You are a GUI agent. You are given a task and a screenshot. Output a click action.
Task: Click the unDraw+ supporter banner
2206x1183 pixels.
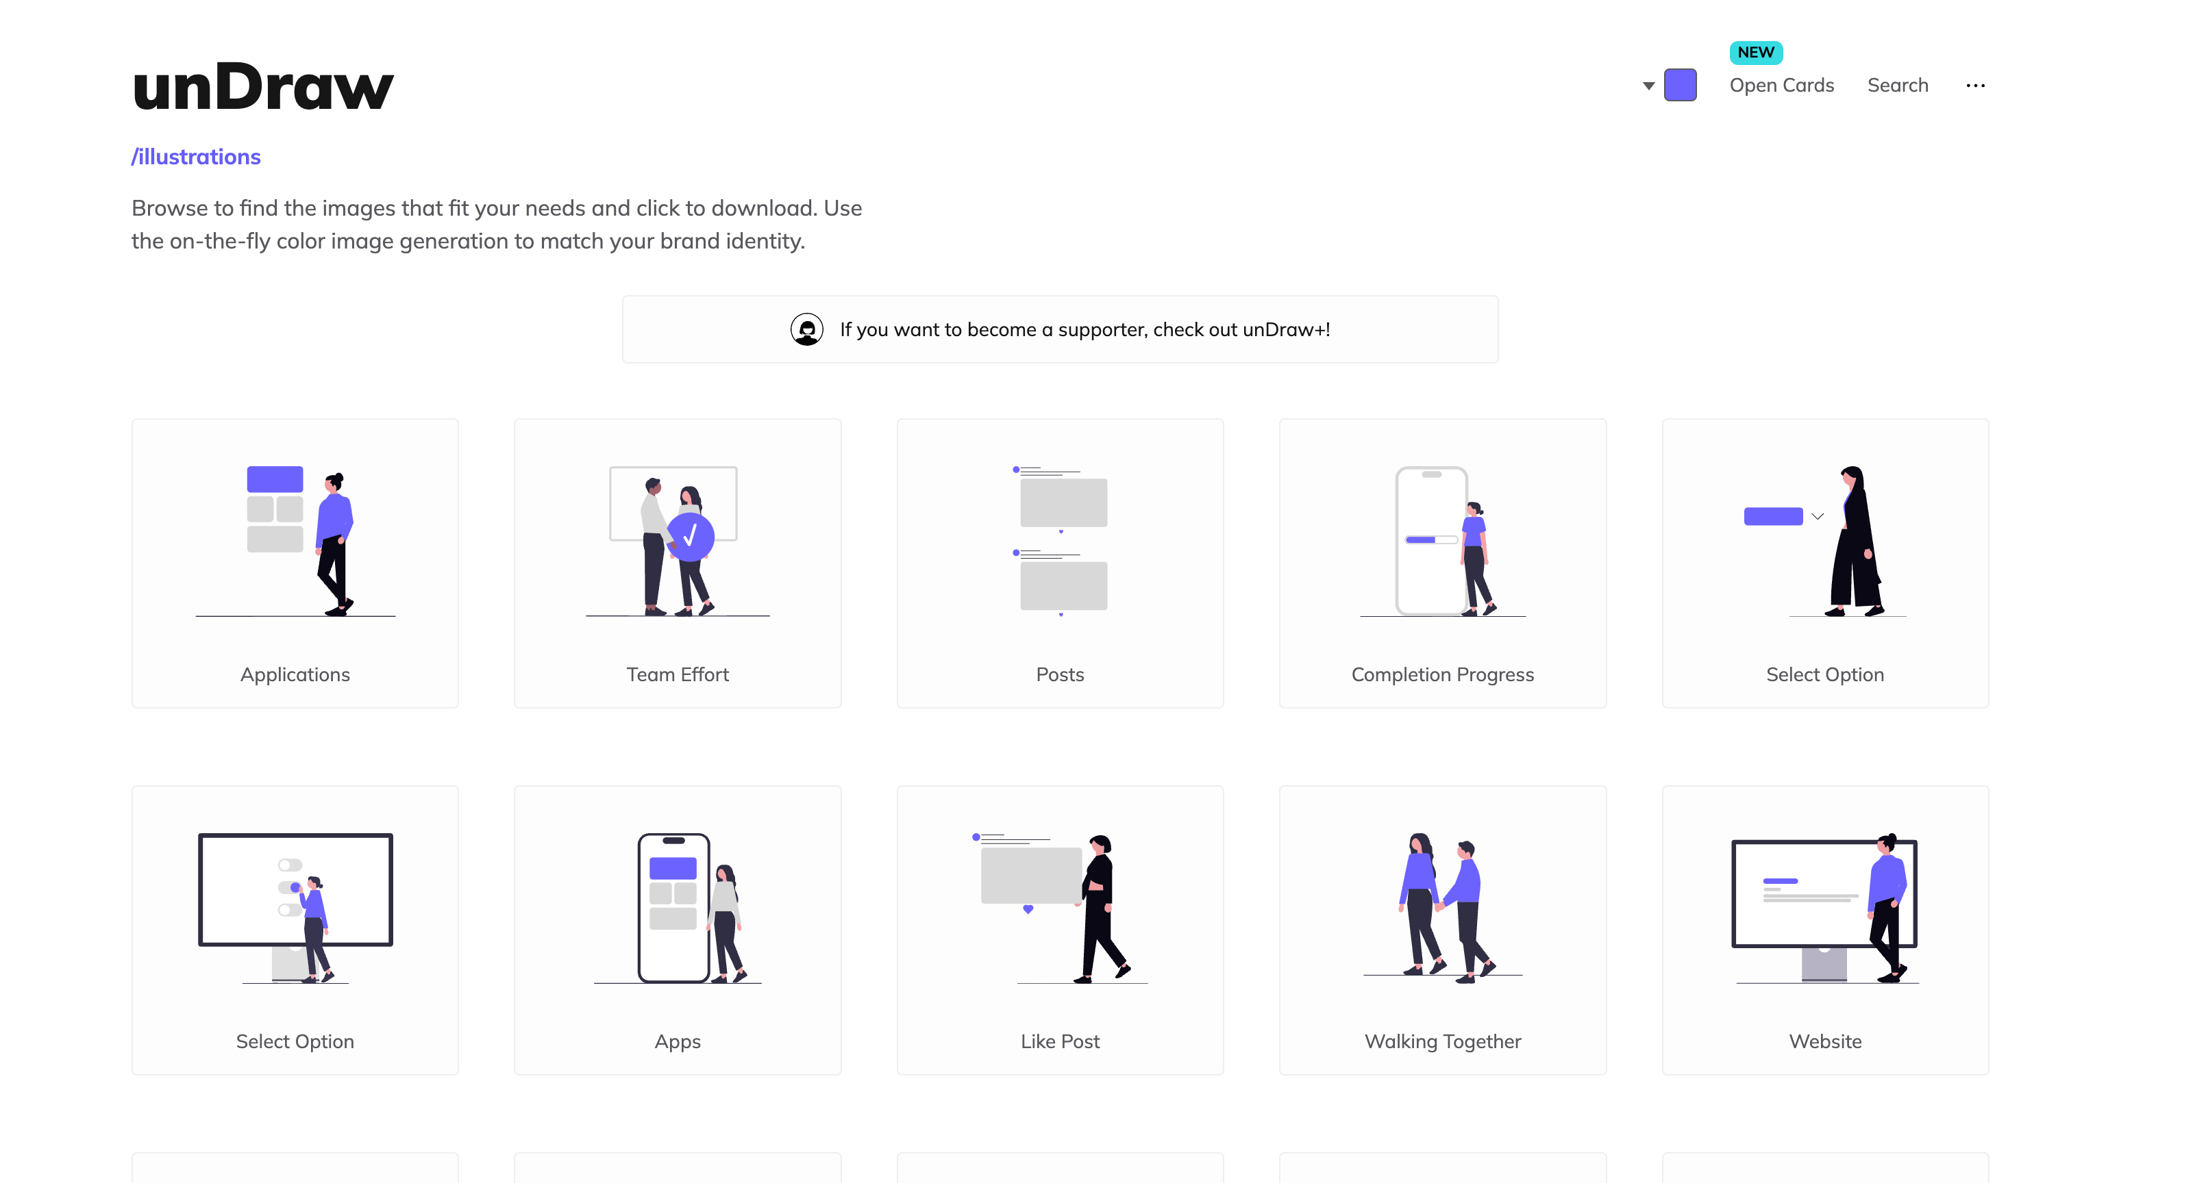coord(1061,329)
